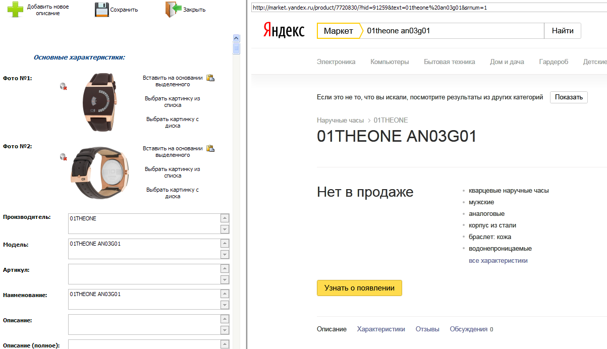
Task: Remove photo №2 with its delete icon
Action: (63, 157)
